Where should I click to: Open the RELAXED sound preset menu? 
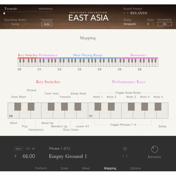(x=139, y=13)
